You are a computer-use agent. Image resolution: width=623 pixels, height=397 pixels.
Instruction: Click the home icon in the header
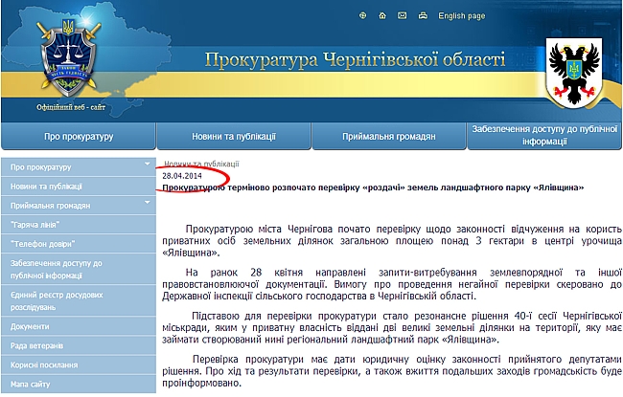381,16
